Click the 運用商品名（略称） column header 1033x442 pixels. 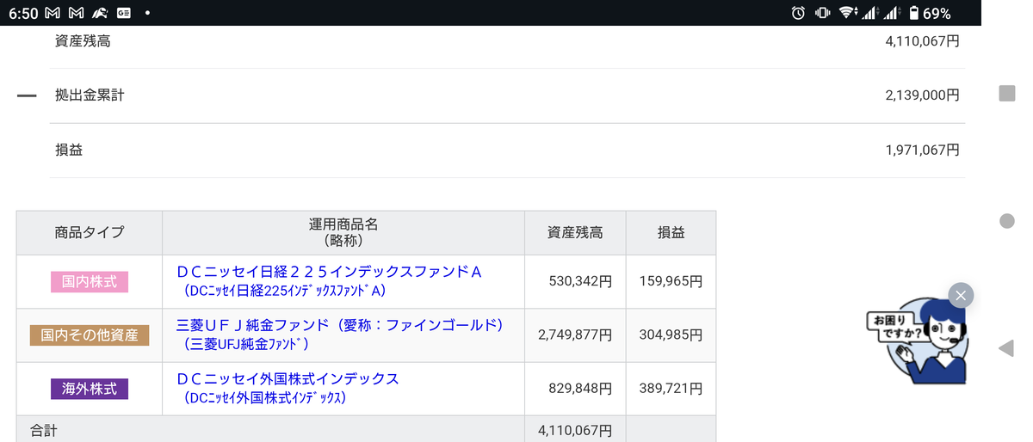tap(343, 232)
